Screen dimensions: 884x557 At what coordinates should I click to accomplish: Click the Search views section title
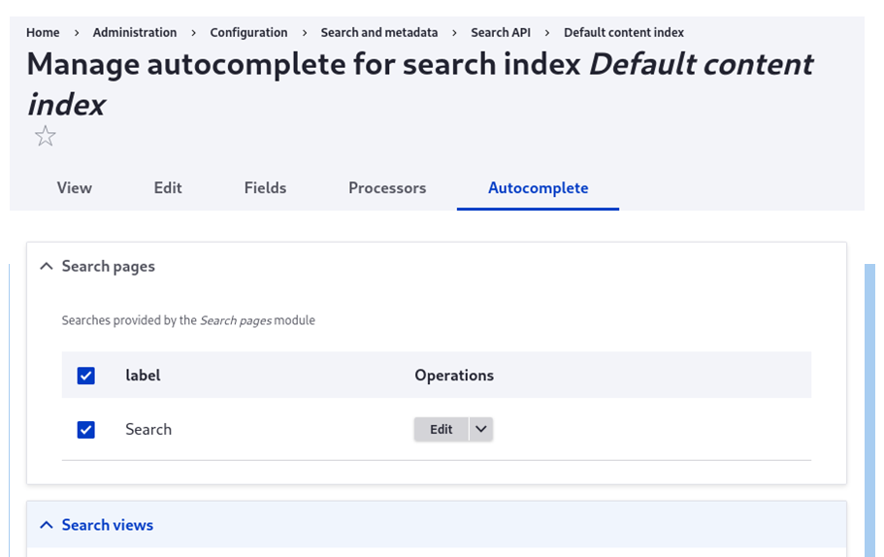coord(108,525)
